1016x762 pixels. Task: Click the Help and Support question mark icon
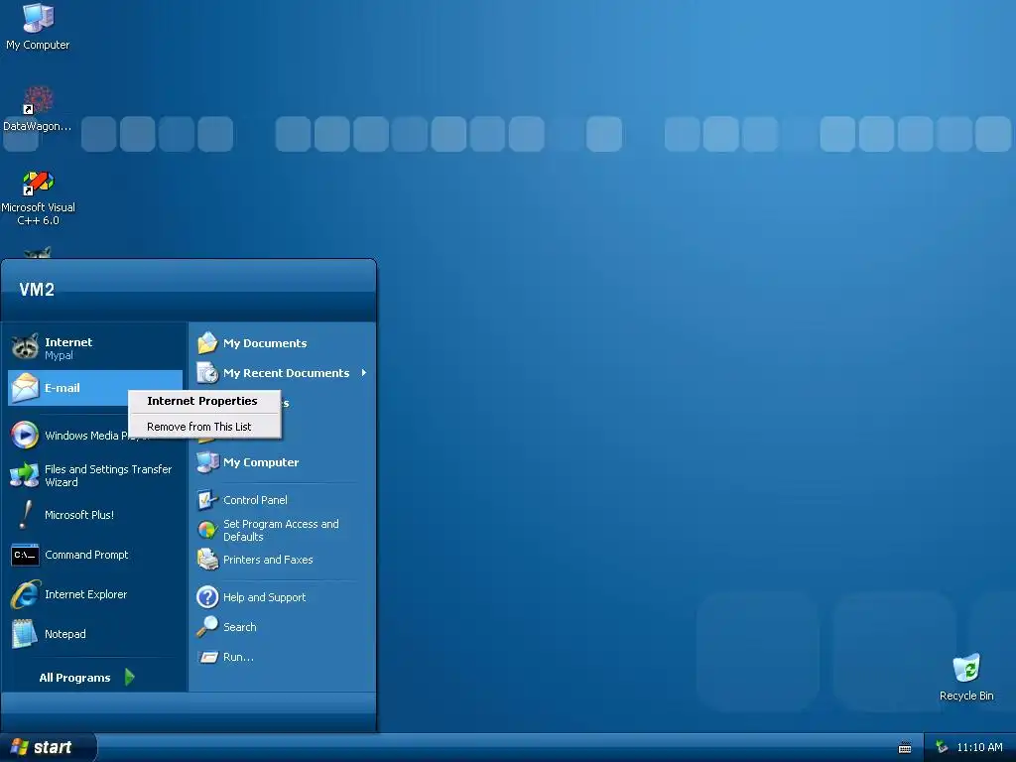pyautogui.click(x=207, y=596)
